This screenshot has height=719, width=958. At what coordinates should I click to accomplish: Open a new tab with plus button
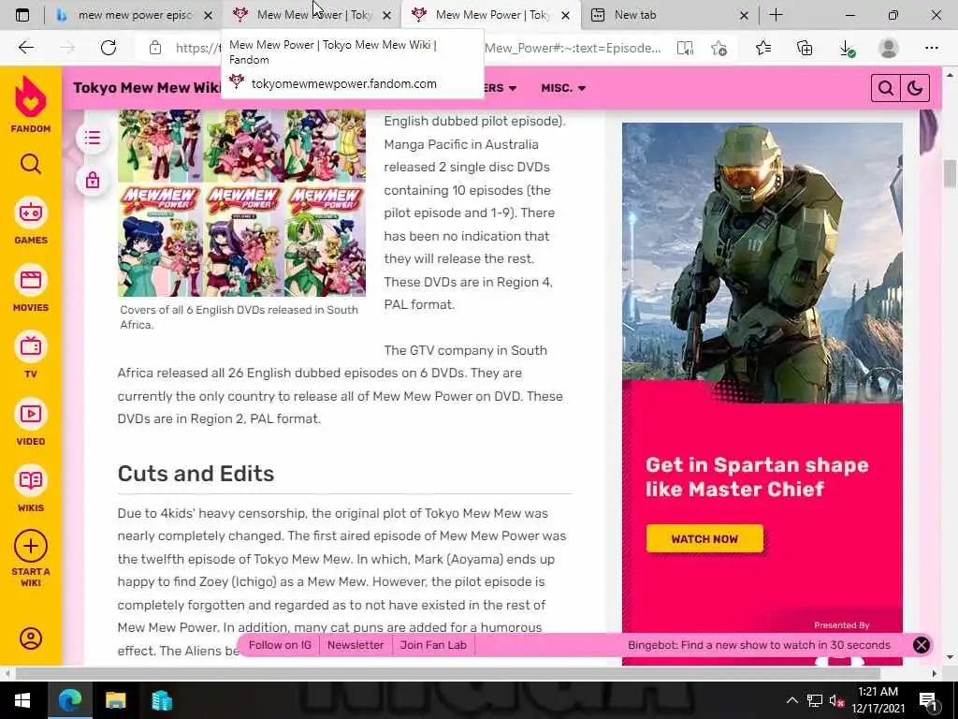tap(776, 15)
